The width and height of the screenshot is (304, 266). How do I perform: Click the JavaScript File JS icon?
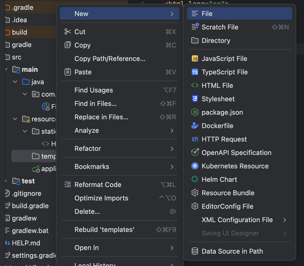(195, 59)
